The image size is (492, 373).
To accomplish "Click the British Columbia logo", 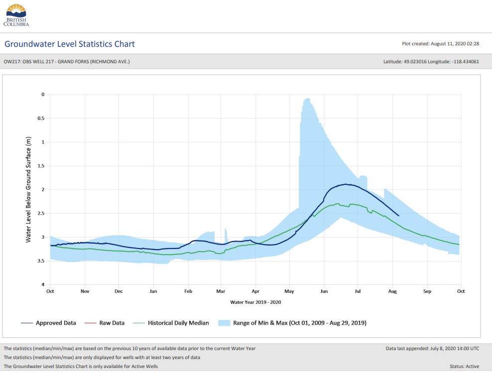I will pos(16,15).
